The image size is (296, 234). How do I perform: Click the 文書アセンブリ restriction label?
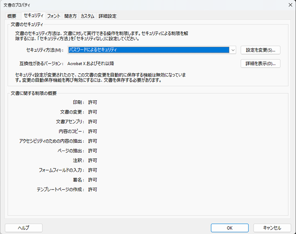(x=70, y=122)
